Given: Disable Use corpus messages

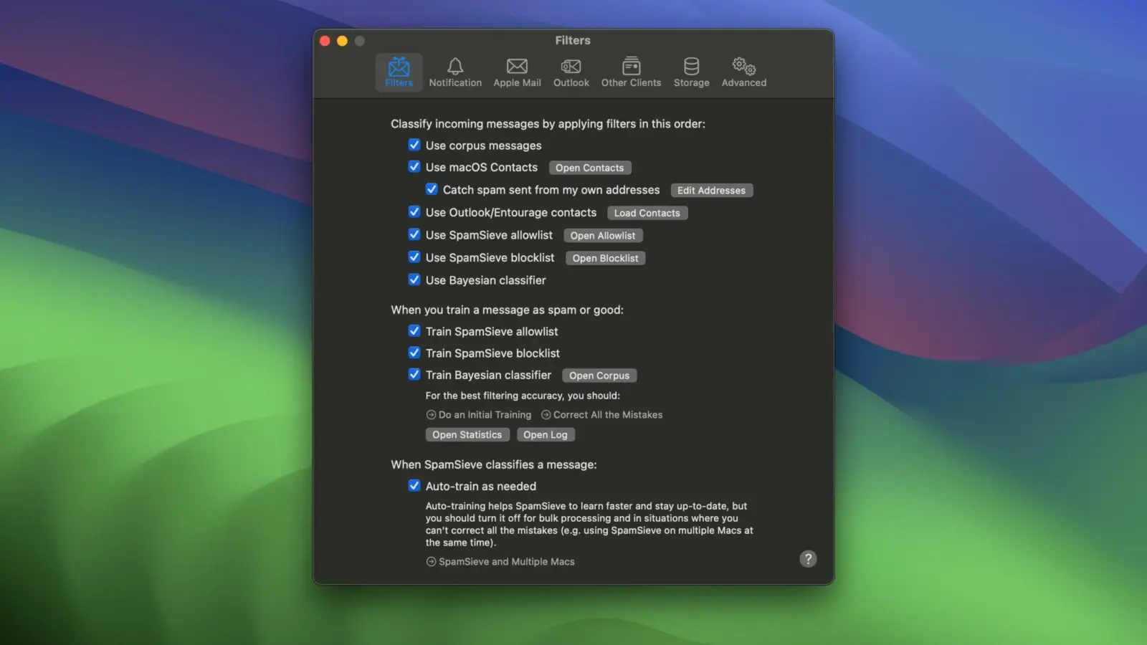Looking at the screenshot, I should point(414,145).
